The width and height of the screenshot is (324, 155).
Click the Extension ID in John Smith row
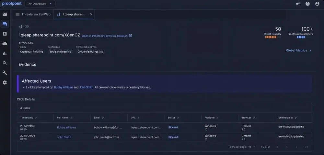tap(291, 137)
